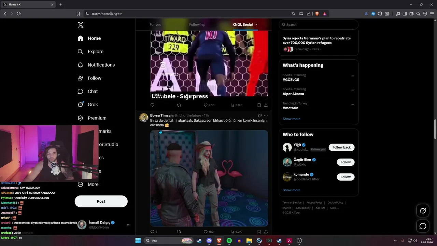Bookmark the Borsa Timsahı post
This screenshot has width=437, height=246.
click(259, 232)
